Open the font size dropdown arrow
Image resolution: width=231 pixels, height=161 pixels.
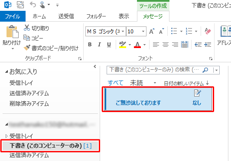click(143, 31)
